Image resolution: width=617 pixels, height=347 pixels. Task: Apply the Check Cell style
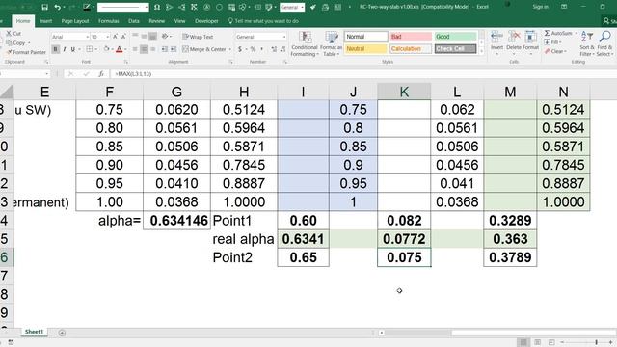tap(455, 49)
